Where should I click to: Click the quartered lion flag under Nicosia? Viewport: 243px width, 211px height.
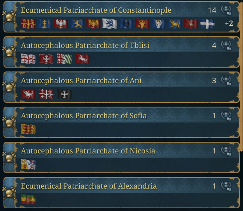coord(28,164)
